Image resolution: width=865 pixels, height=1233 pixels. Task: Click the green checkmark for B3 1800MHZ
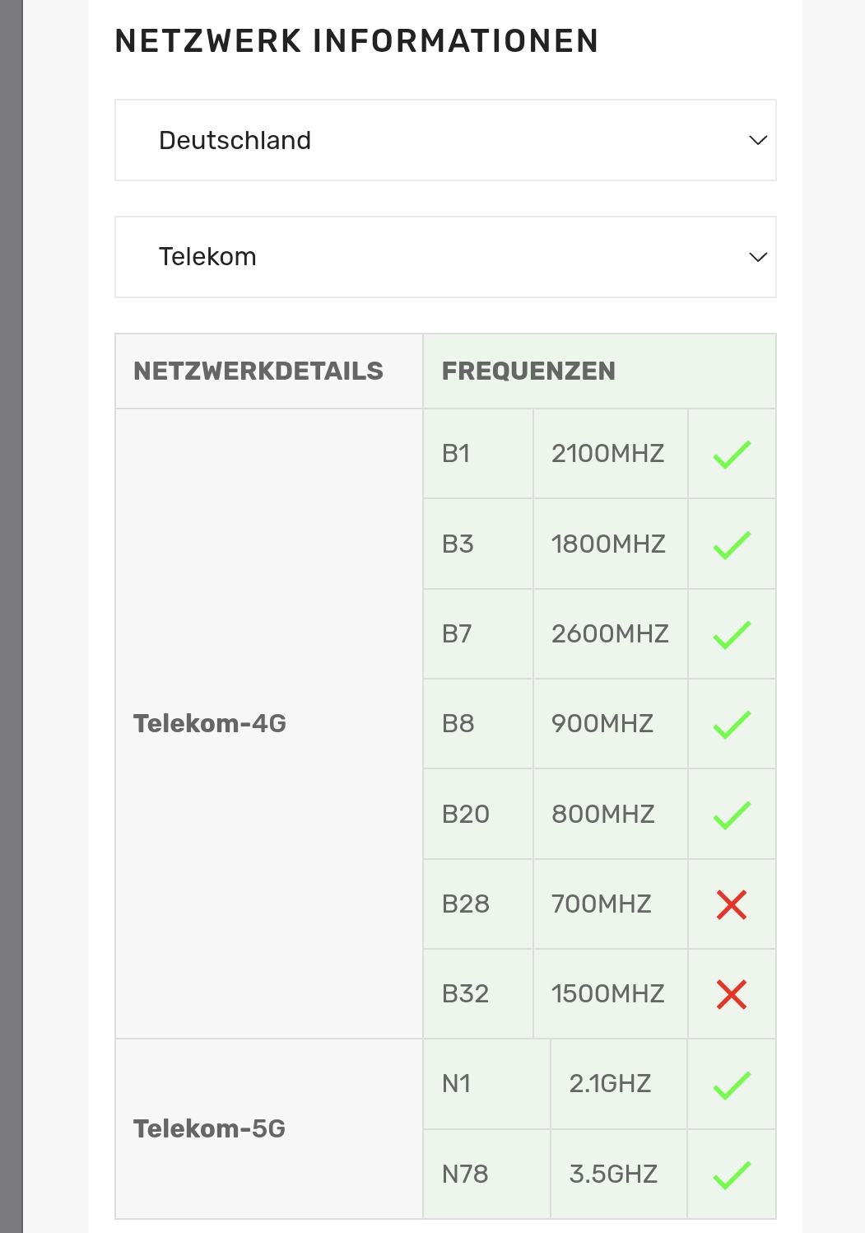coord(732,544)
